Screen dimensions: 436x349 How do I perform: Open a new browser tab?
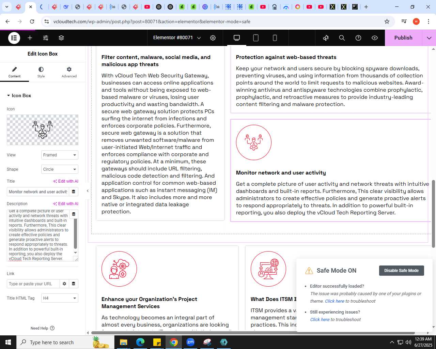coord(366,7)
